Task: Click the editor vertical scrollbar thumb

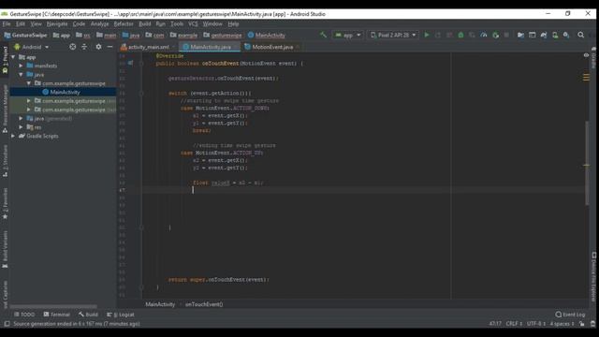Action: point(587,163)
